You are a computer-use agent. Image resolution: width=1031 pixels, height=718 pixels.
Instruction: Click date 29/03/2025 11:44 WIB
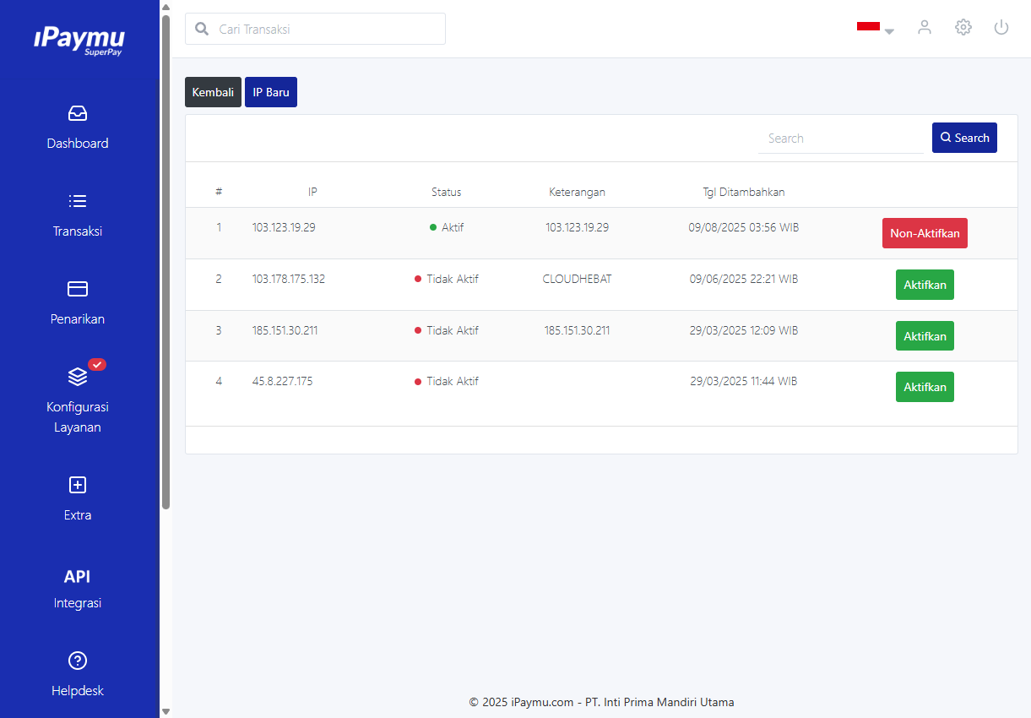[x=744, y=381]
